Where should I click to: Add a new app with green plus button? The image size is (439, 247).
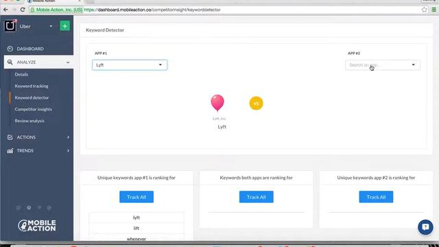[x=65, y=26]
